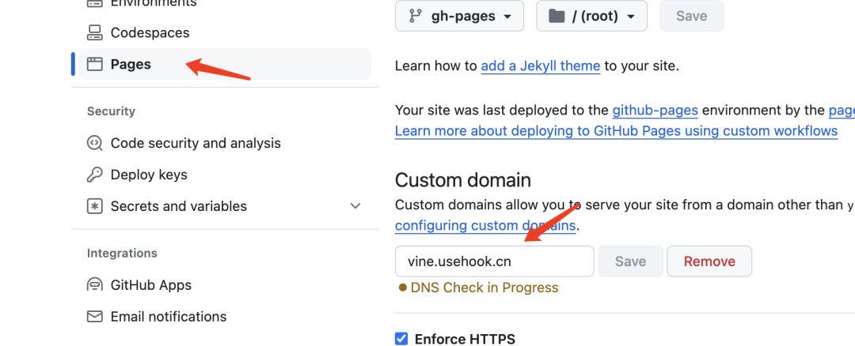Screen dimensions: 855x346
Task: Toggle the Enforce HTTPS checkbox
Action: tap(401, 340)
